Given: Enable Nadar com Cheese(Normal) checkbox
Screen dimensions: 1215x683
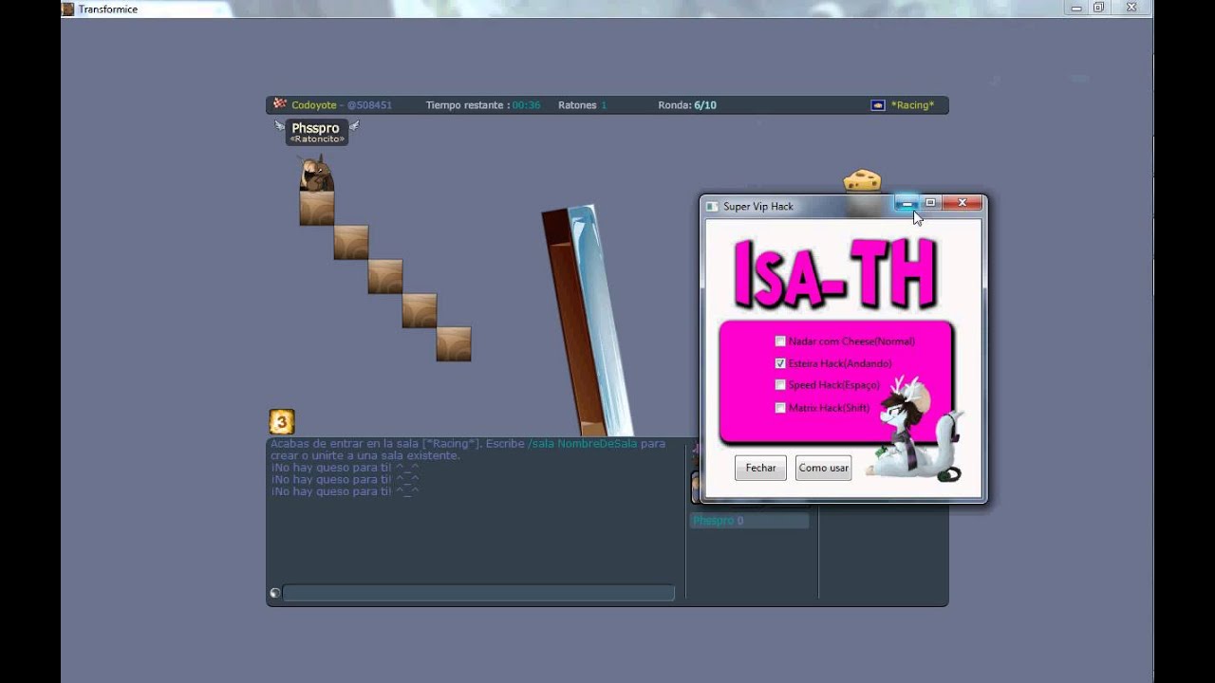Looking at the screenshot, I should (780, 341).
